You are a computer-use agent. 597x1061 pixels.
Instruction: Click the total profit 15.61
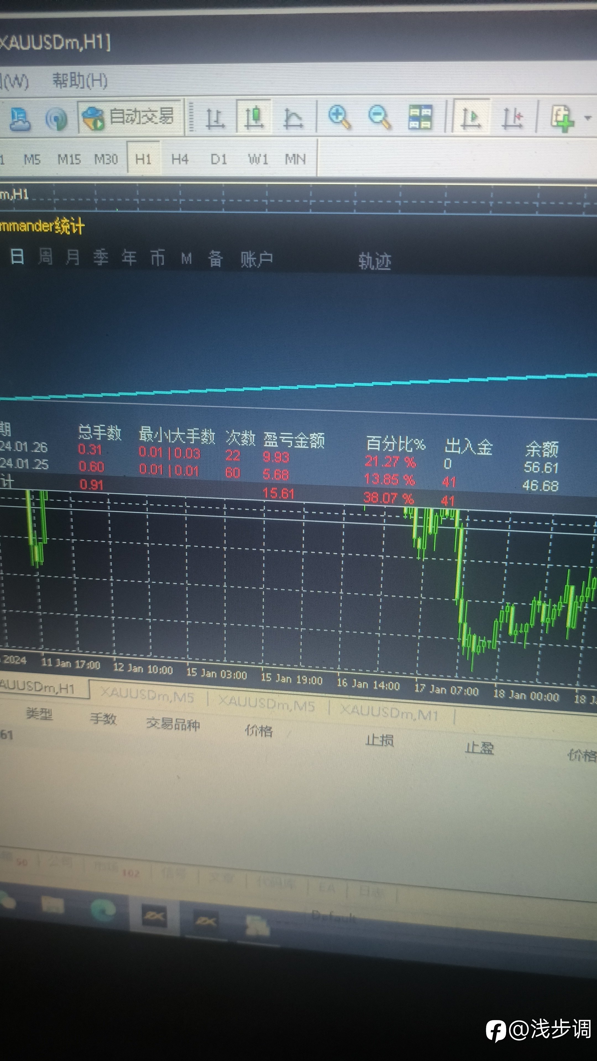click(x=279, y=493)
